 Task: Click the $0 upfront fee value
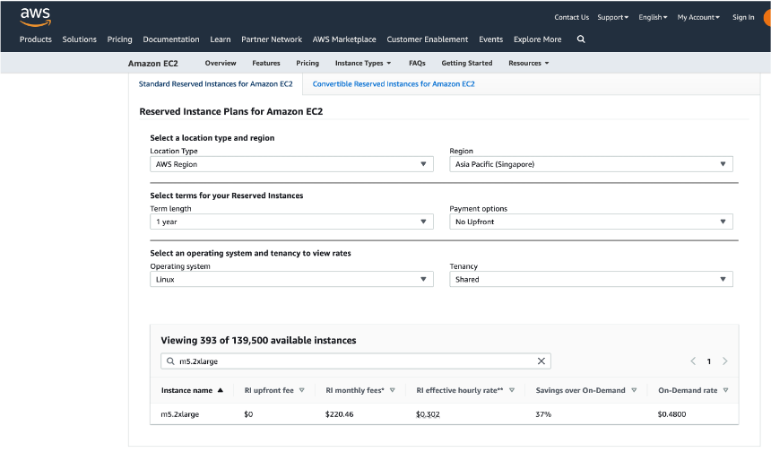248,414
